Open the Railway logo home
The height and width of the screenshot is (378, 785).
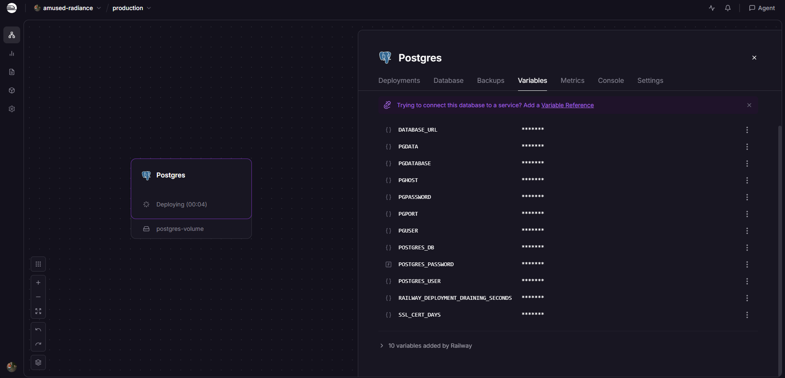[x=12, y=8]
